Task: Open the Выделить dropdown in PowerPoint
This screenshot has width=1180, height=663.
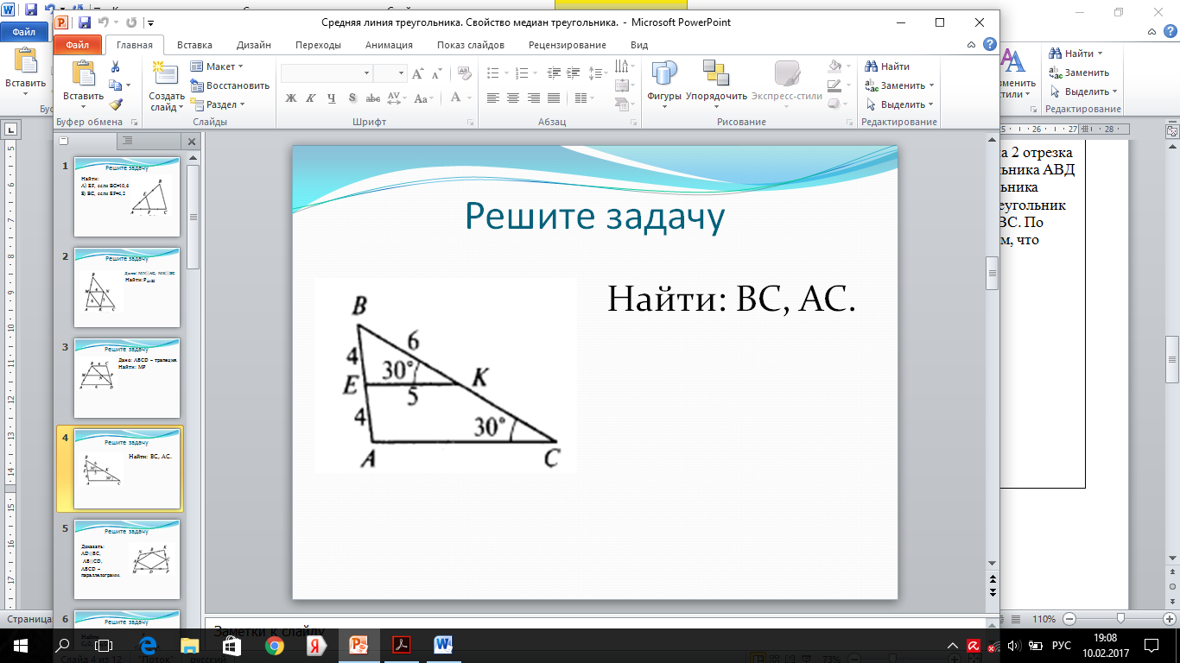Action: (x=899, y=104)
